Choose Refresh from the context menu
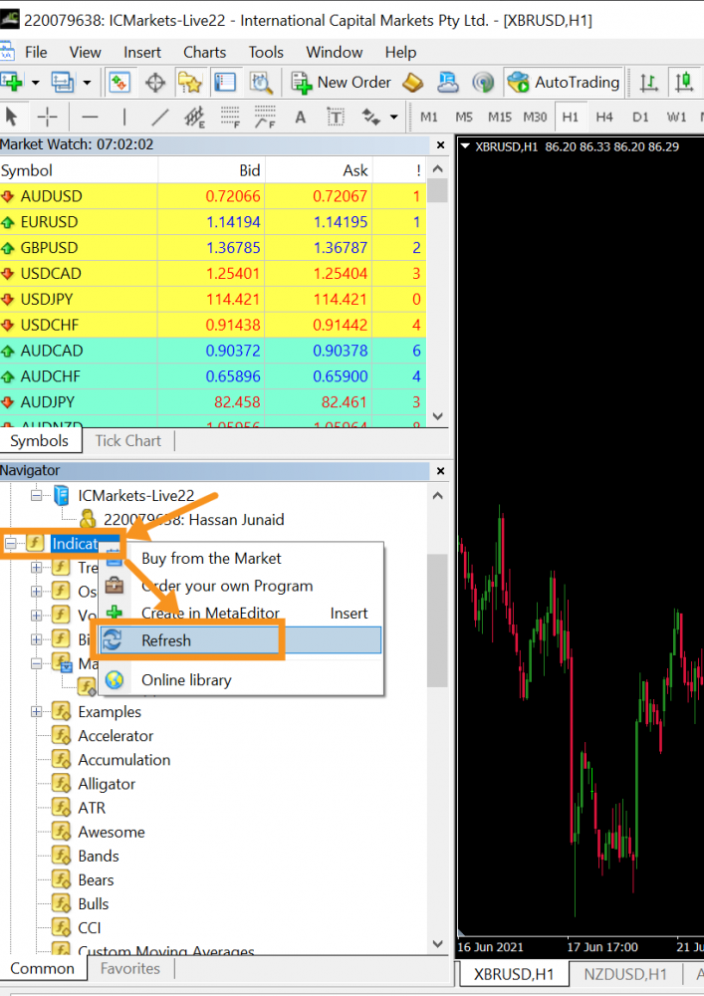The width and height of the screenshot is (704, 996). coord(165,640)
